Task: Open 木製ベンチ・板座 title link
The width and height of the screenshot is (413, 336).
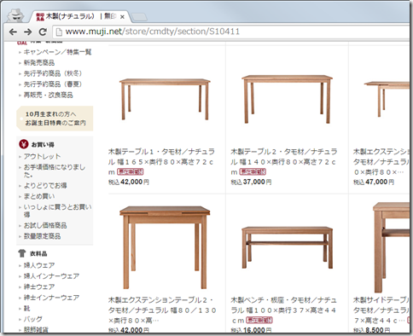Action: point(284,310)
